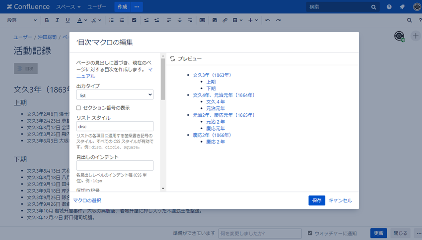Refresh the macro preview
This screenshot has height=240, width=422.
(x=172, y=59)
